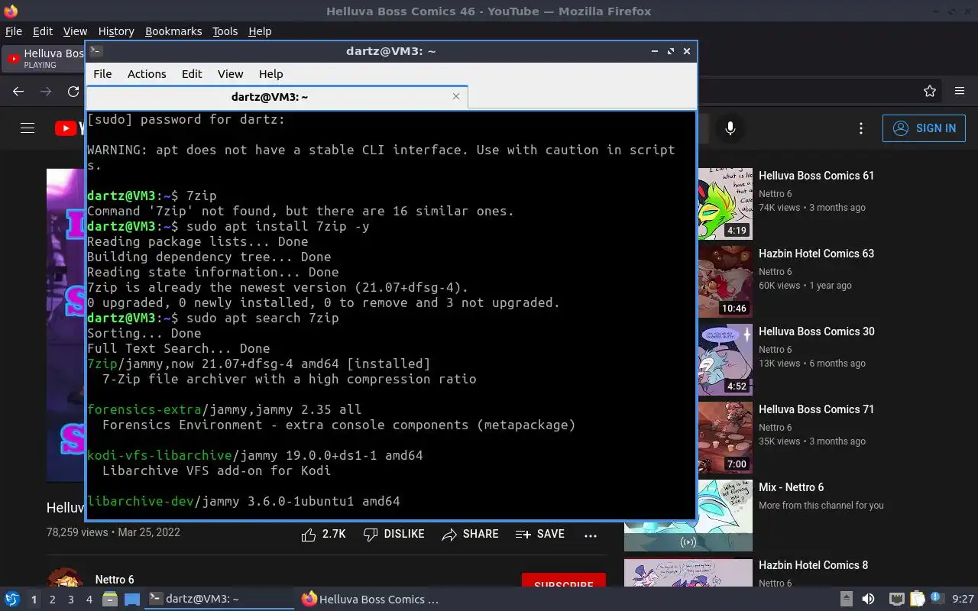Click the DISLIKE button

(x=394, y=535)
